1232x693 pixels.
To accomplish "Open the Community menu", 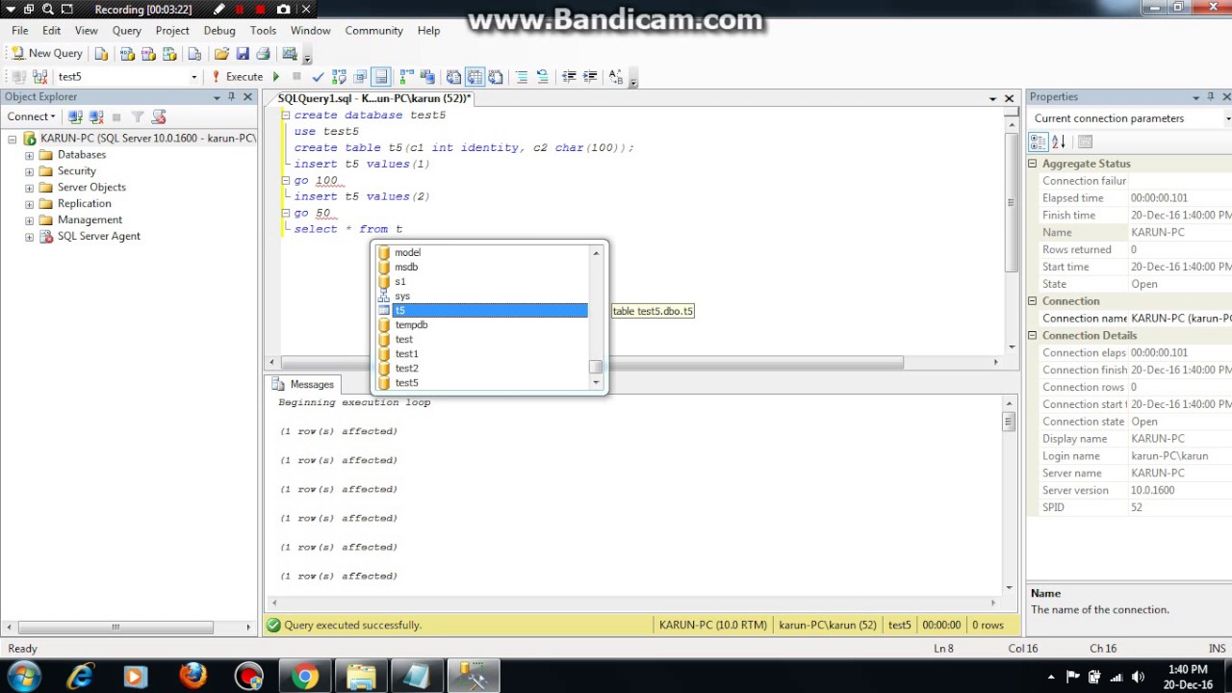I will coord(373,31).
